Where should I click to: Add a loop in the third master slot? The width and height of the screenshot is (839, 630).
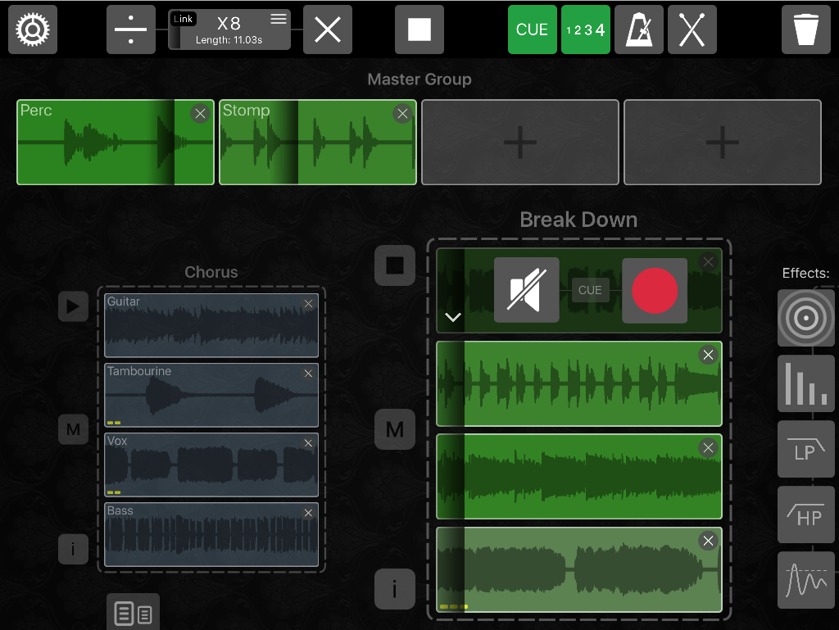(520, 143)
